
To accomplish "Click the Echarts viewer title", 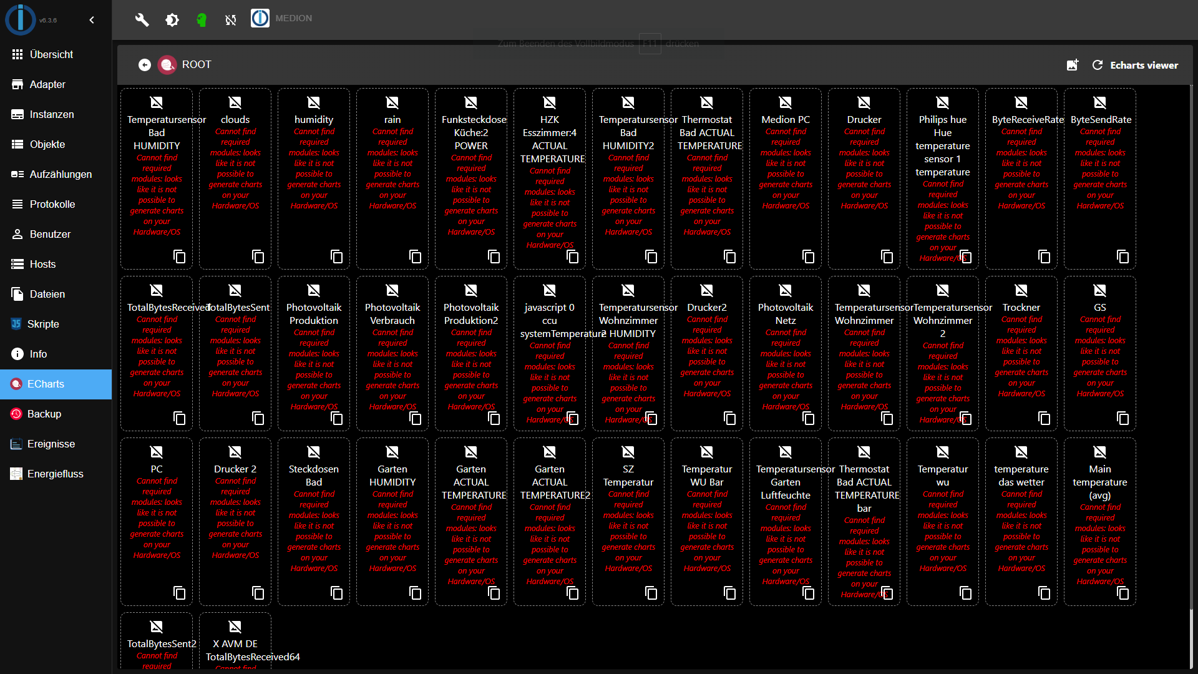I will [x=1144, y=65].
